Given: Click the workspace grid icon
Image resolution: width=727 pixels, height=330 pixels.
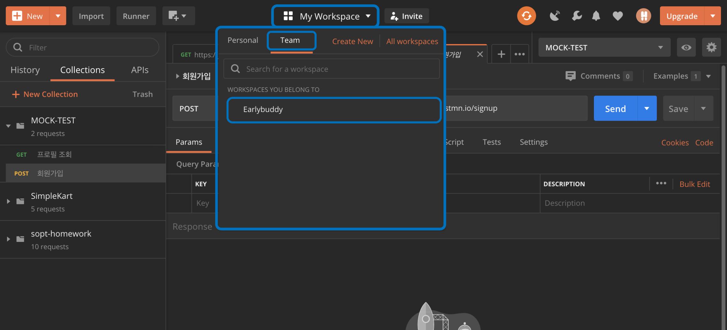Looking at the screenshot, I should 288,16.
